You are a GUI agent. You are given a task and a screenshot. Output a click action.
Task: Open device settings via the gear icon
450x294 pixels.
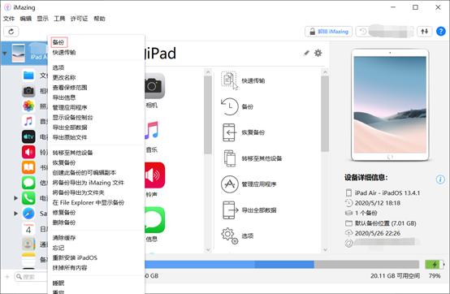coord(318,53)
